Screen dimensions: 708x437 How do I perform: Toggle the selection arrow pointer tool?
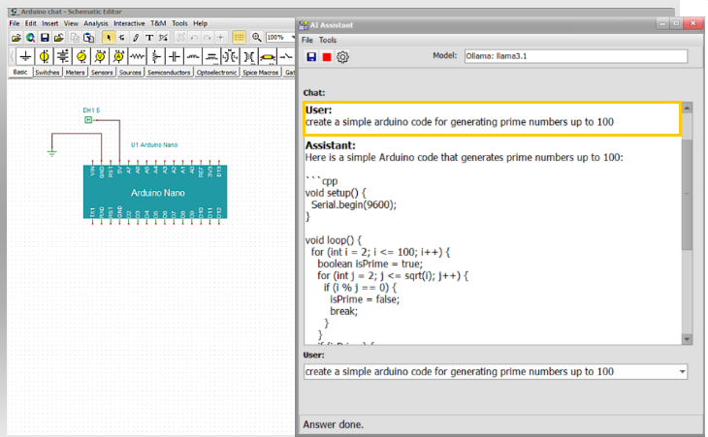(108, 37)
